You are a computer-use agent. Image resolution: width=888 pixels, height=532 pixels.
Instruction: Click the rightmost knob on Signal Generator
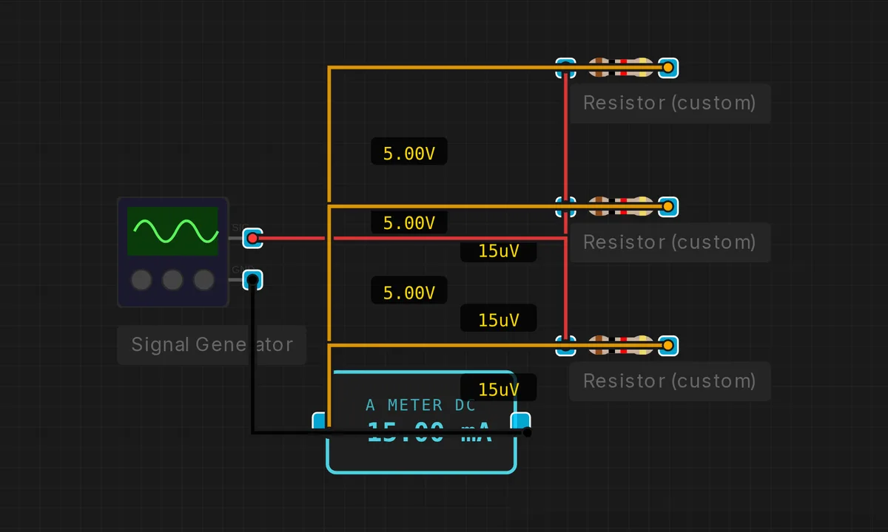tap(203, 280)
